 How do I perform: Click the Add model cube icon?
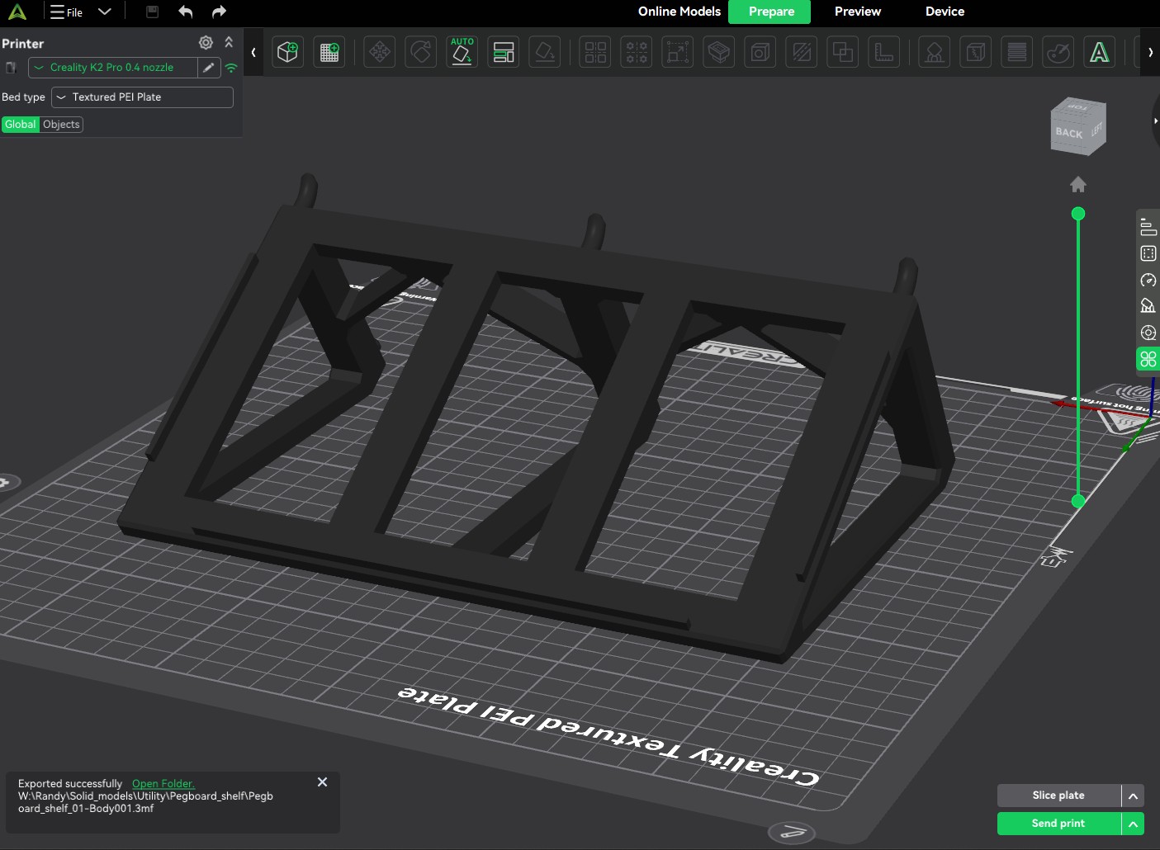click(287, 52)
